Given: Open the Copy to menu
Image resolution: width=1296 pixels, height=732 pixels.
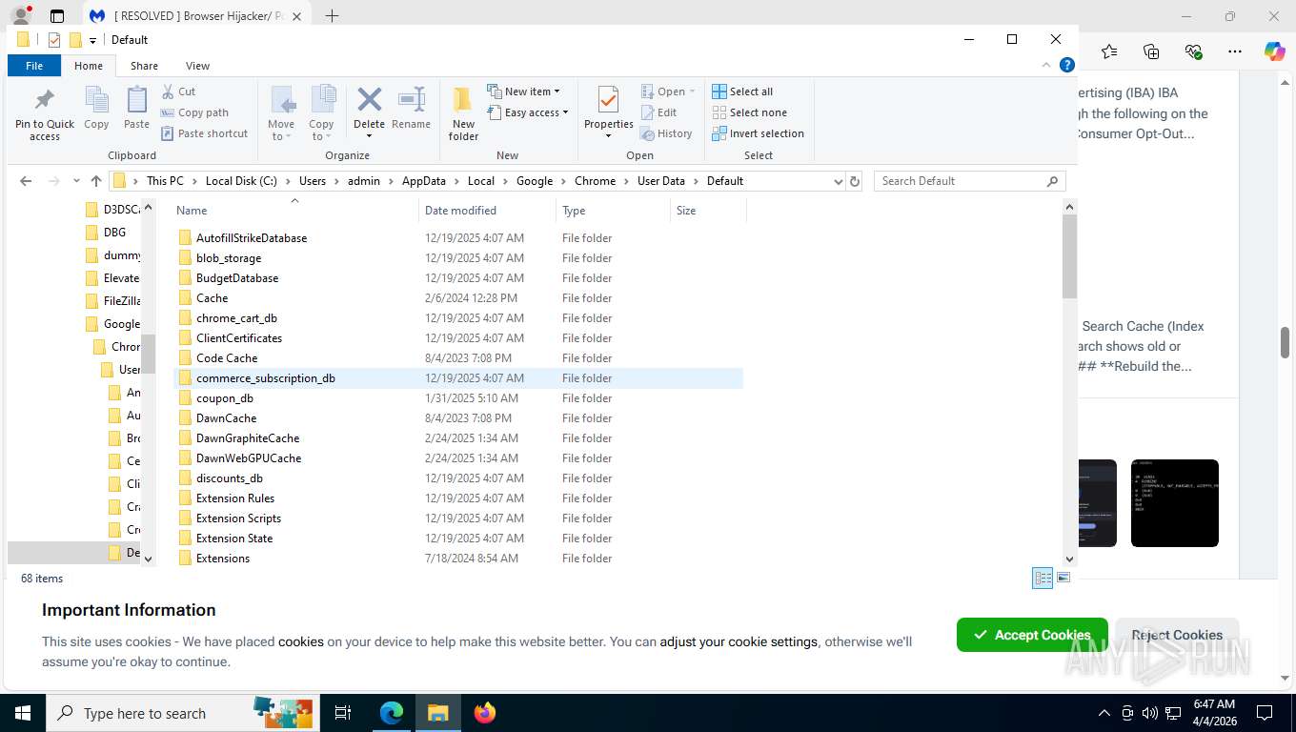Looking at the screenshot, I should pyautogui.click(x=321, y=113).
